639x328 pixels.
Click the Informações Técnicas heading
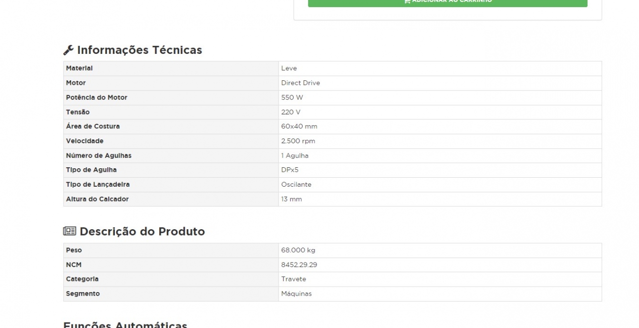(x=139, y=50)
